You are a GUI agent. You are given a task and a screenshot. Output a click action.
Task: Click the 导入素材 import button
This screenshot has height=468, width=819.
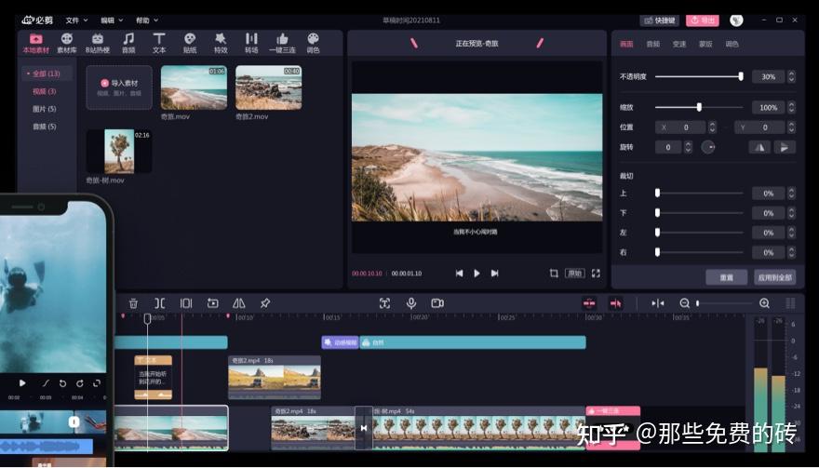pos(119,87)
